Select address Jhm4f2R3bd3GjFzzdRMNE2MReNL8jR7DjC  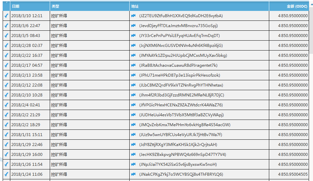(181, 95)
